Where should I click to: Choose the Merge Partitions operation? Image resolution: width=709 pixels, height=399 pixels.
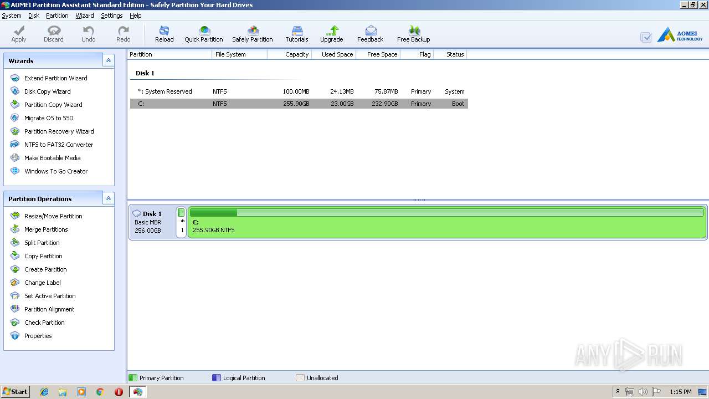tap(46, 229)
